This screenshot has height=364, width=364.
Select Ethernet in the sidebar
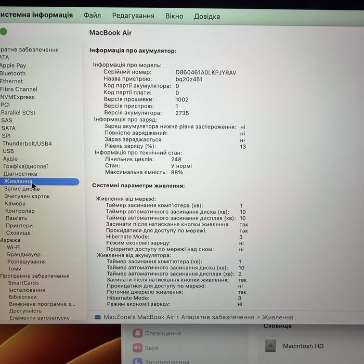[11, 81]
